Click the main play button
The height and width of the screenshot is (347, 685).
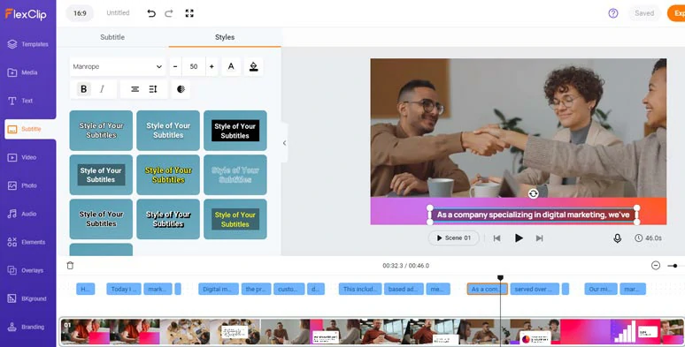519,238
